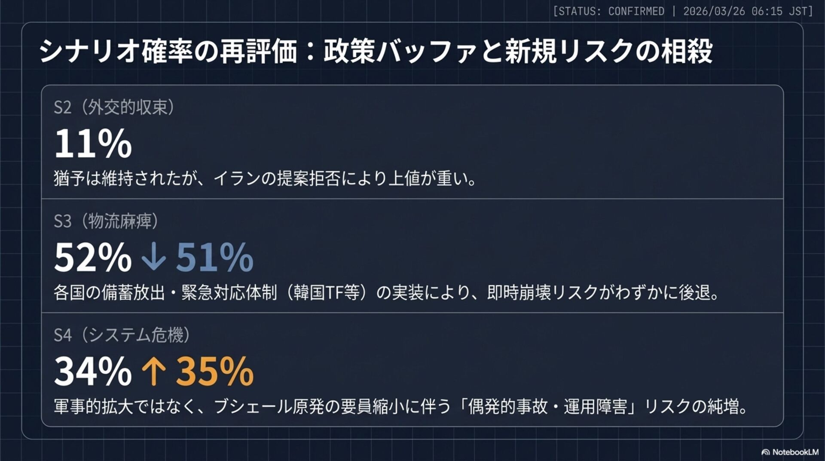
Task: Click the S4（システム危機）label
Action: click(122, 335)
